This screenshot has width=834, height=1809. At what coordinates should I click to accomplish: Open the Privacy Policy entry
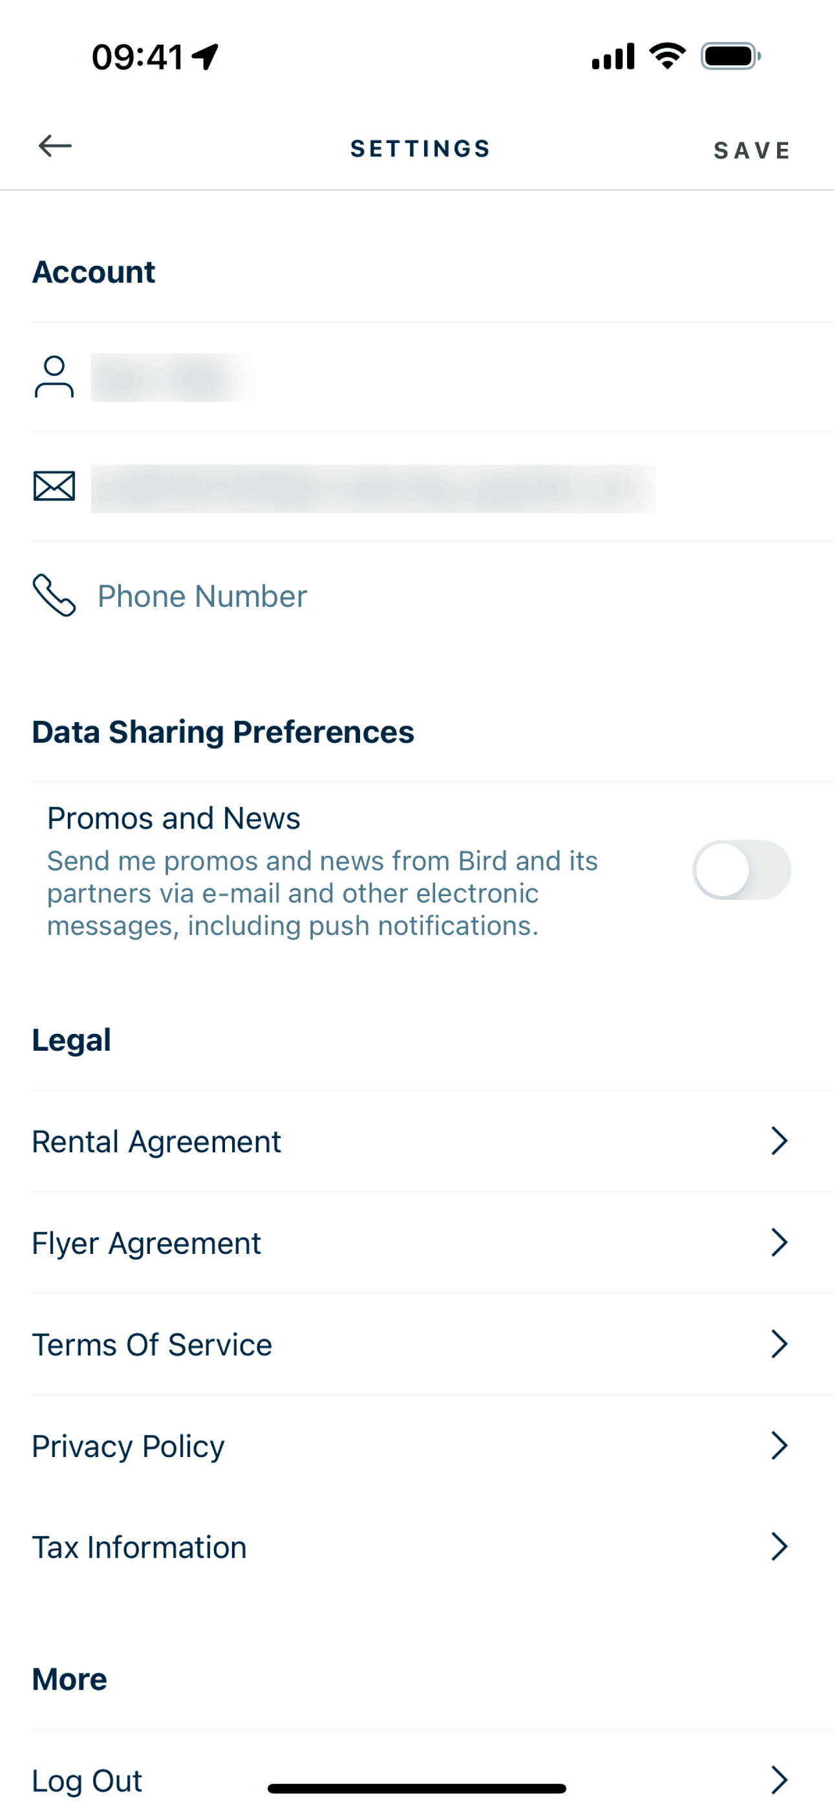(129, 1446)
